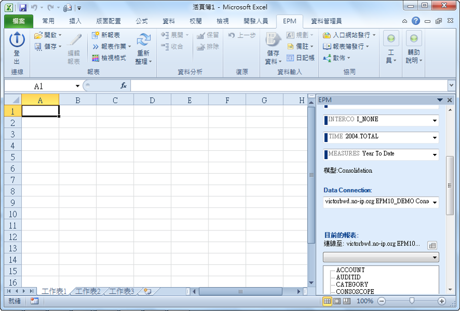Click the 日記帳 (Journals) icon

pyautogui.click(x=291, y=58)
